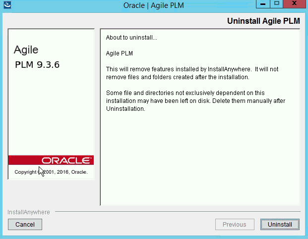Click the 'Oracle | Agile PLM' window title
This screenshot has height=239, width=308.
tap(154, 5)
